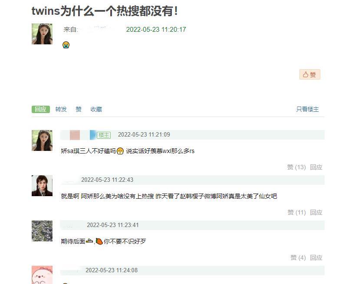Reply to the 期待后面 comment via 回应
Viewport: 342px width, 284px height.
(316, 257)
